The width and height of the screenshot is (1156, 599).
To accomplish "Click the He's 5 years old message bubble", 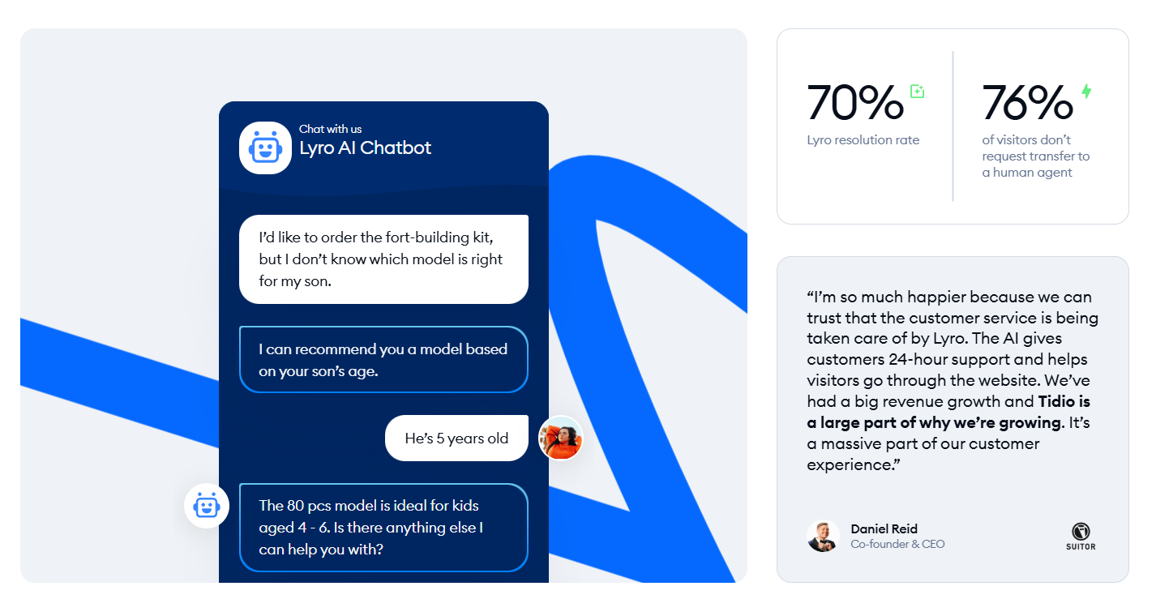I will pos(456,438).
